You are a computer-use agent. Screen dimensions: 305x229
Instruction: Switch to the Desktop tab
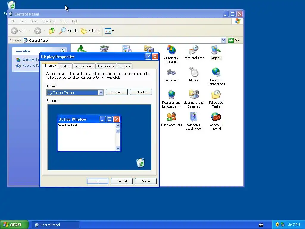coord(65,66)
